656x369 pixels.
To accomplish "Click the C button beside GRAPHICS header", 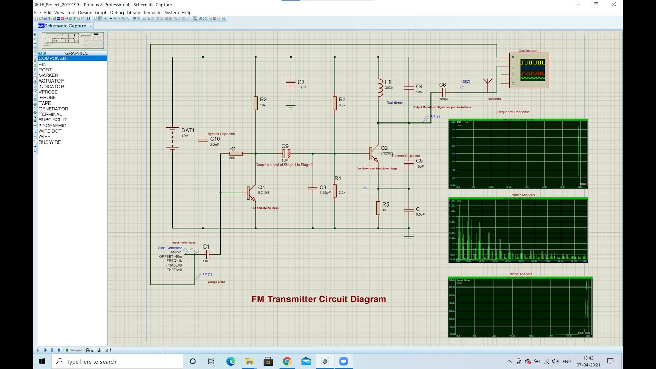I will coord(40,53).
